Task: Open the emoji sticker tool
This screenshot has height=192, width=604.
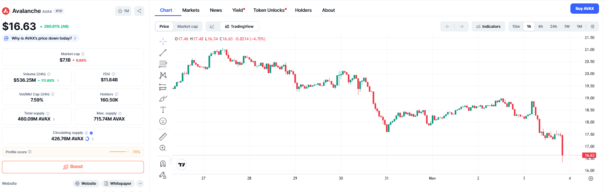Action: (163, 121)
